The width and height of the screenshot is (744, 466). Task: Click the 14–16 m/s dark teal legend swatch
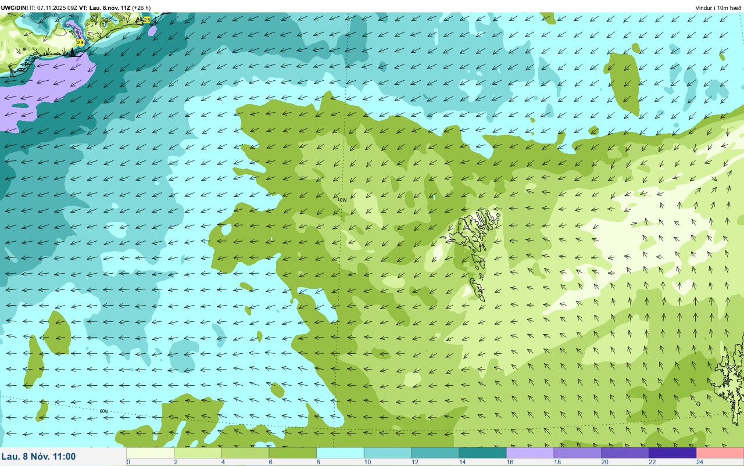click(x=482, y=453)
